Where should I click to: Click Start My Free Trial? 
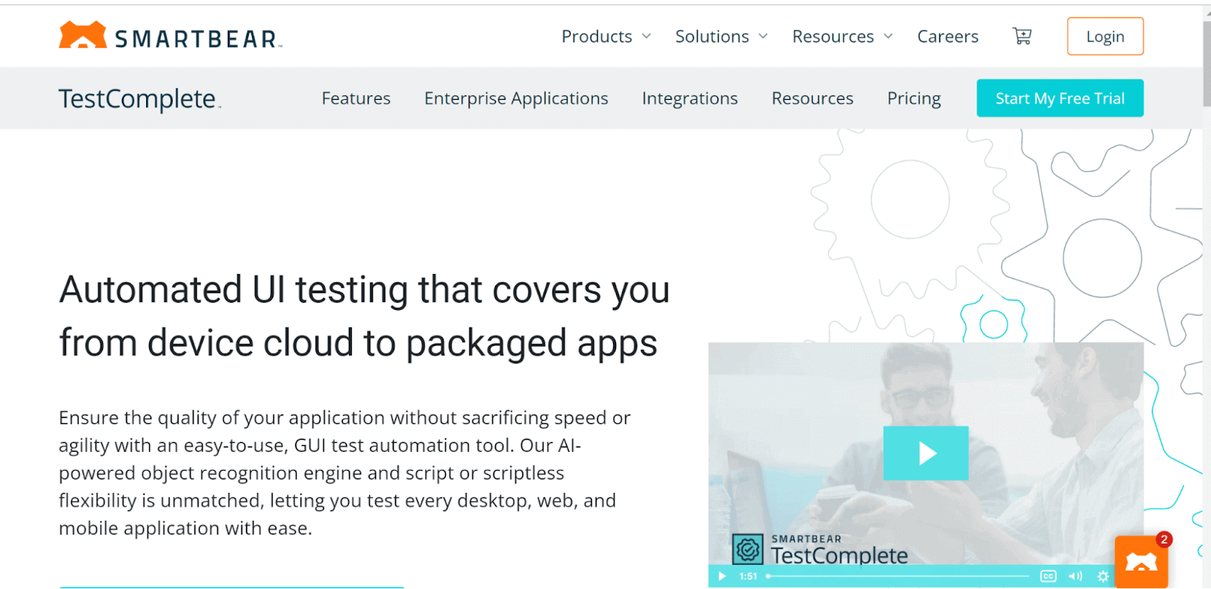(1060, 98)
